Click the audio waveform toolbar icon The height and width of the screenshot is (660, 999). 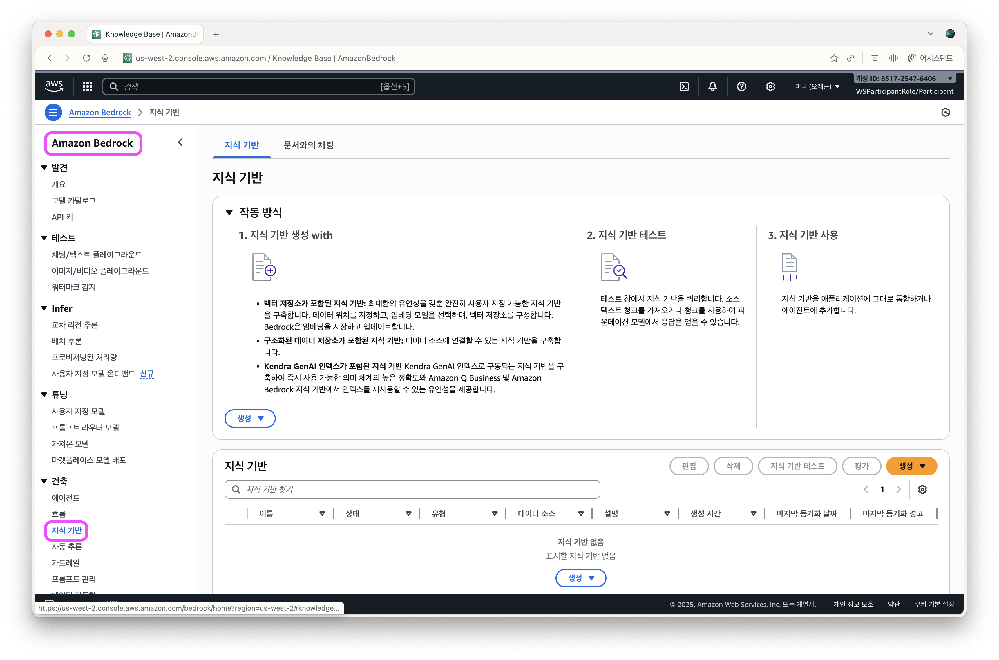pos(893,58)
